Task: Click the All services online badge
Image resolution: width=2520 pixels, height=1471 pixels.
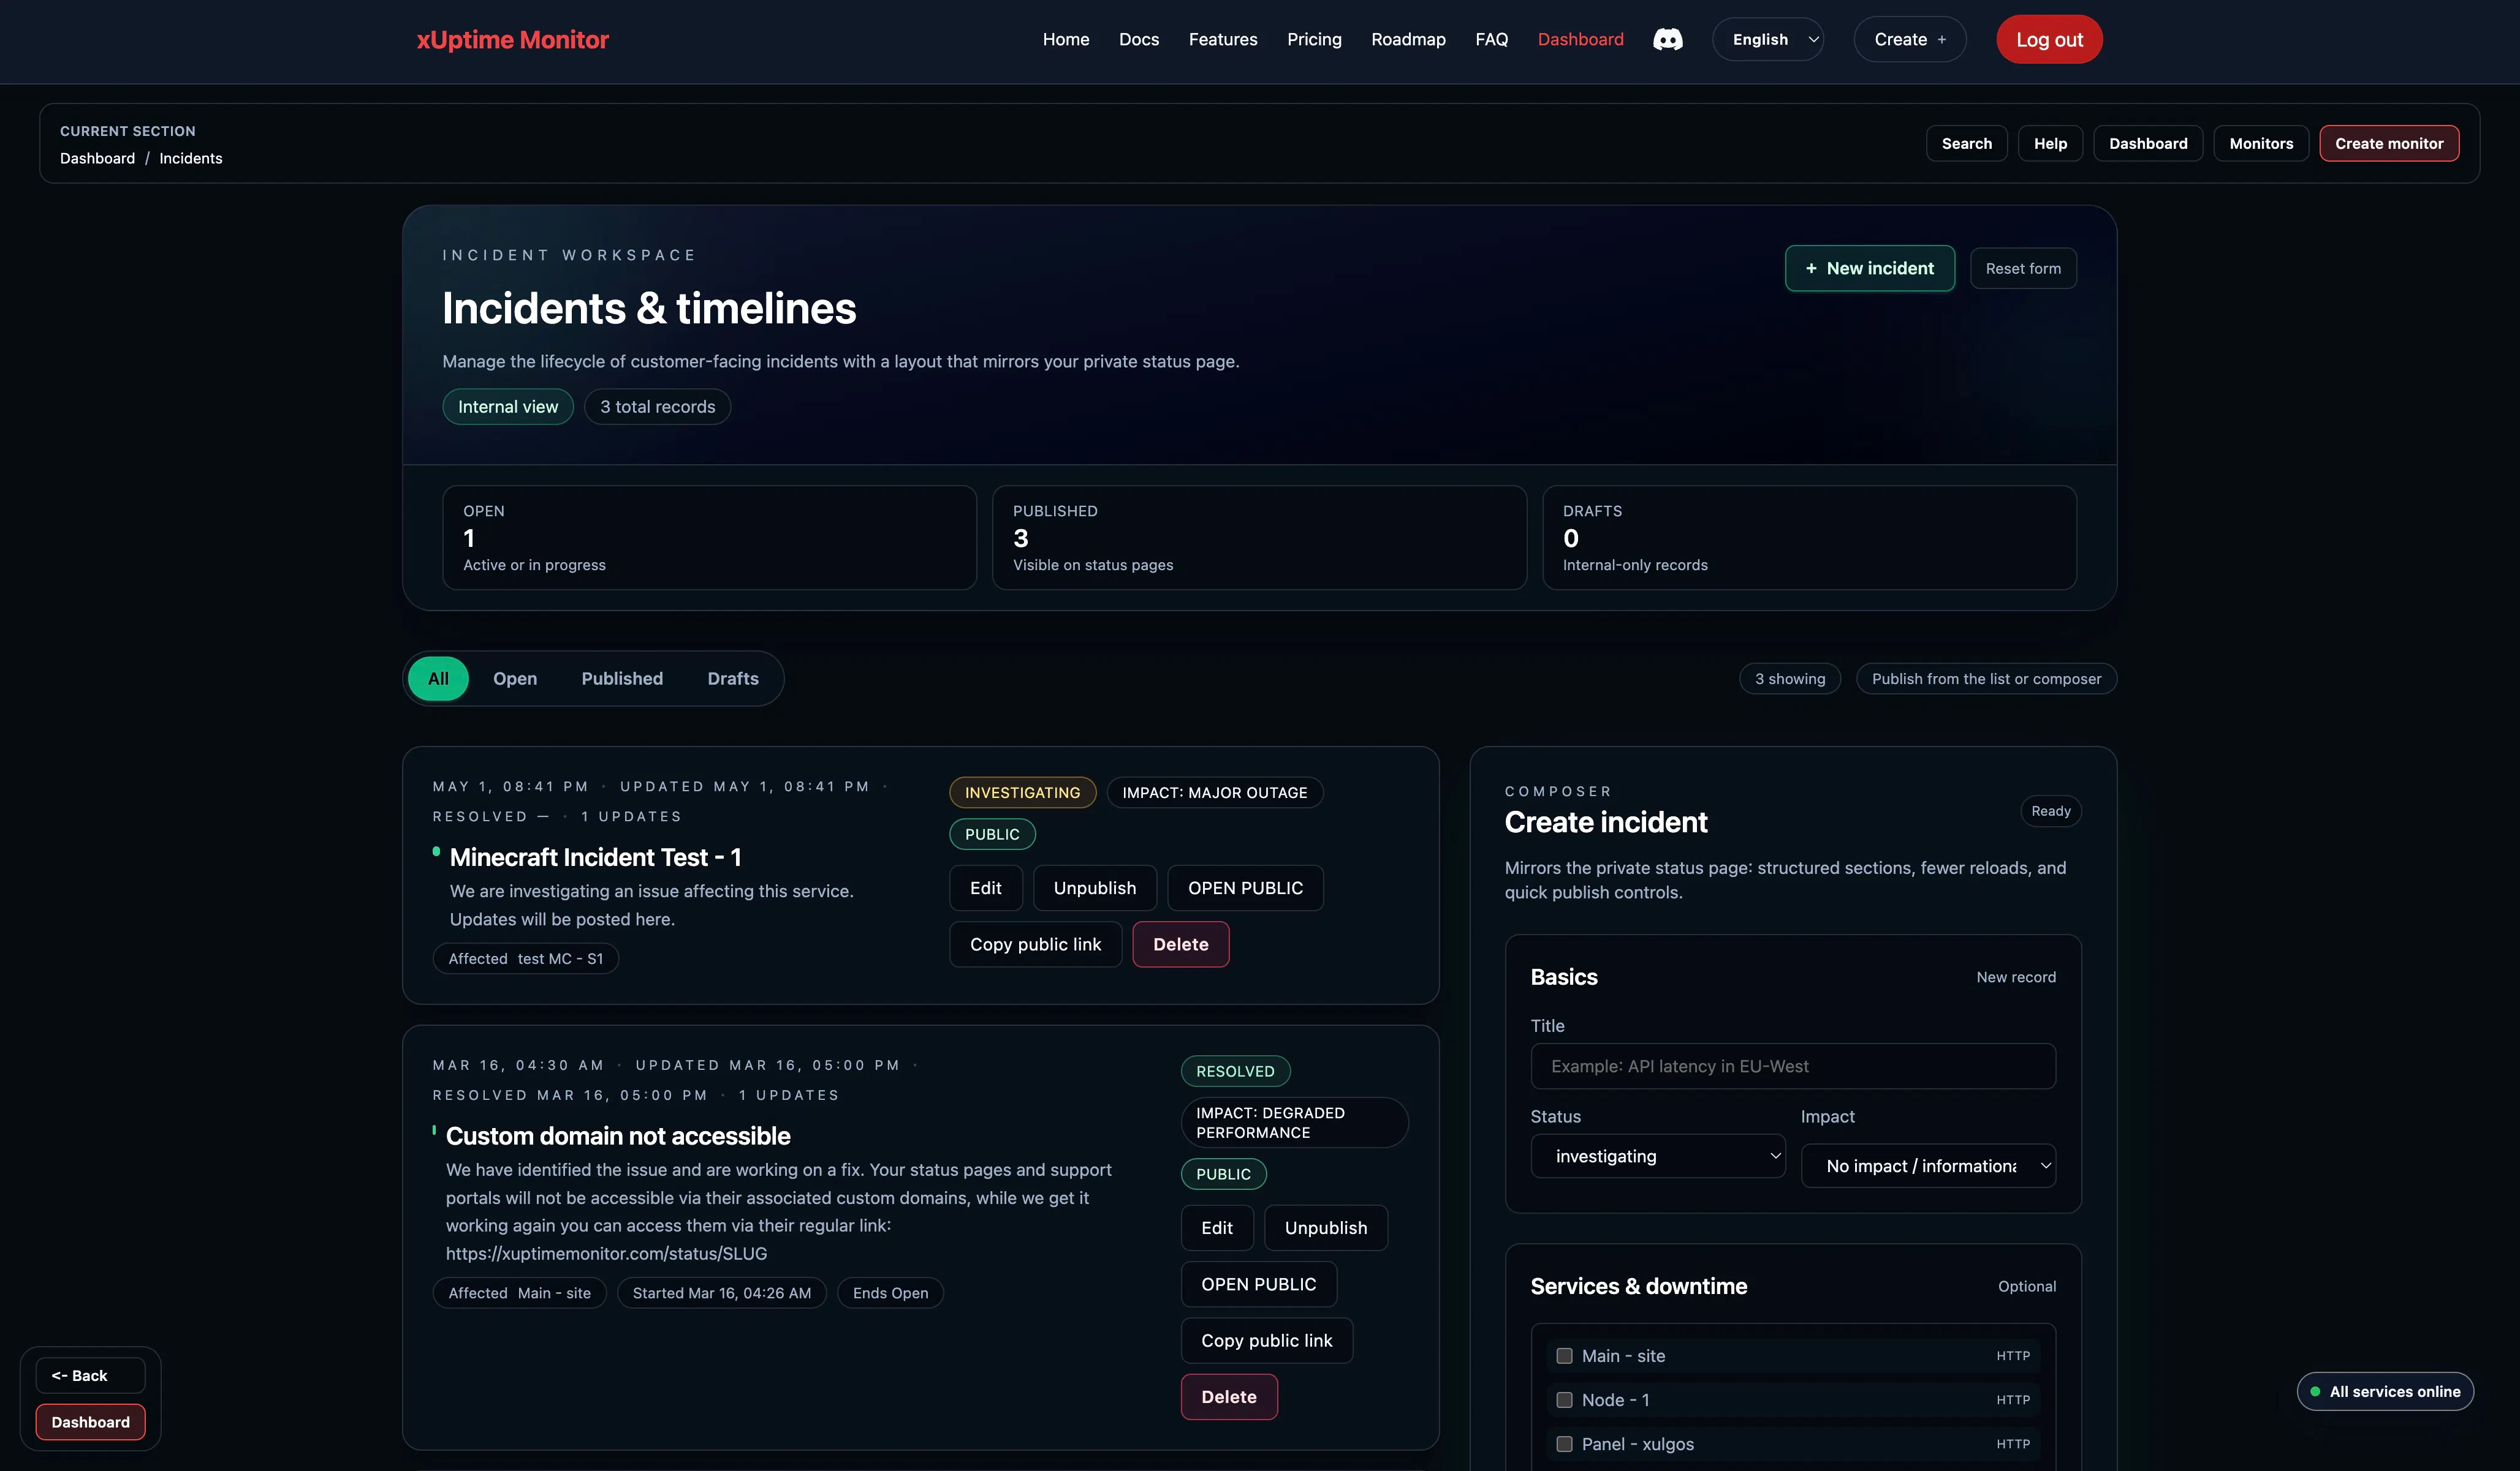Action: click(2385, 1391)
